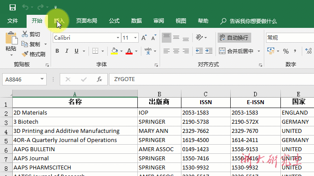The image size is (314, 176).
Task: Apply red font color
Action: (x=129, y=51)
